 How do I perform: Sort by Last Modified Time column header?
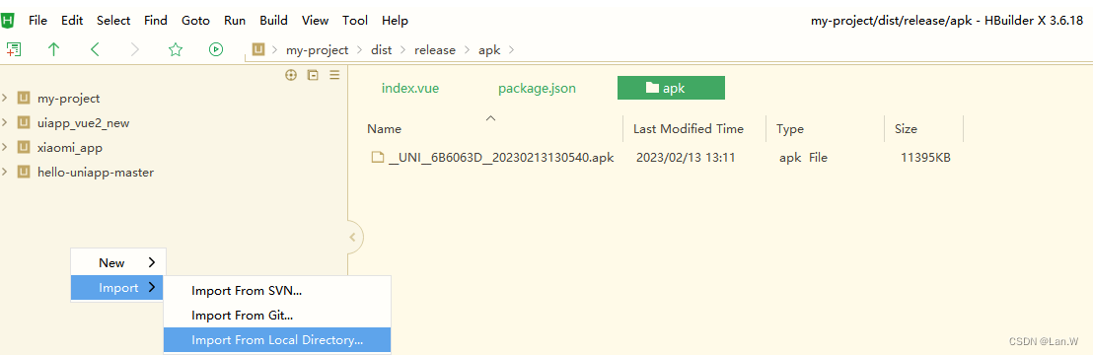(688, 129)
